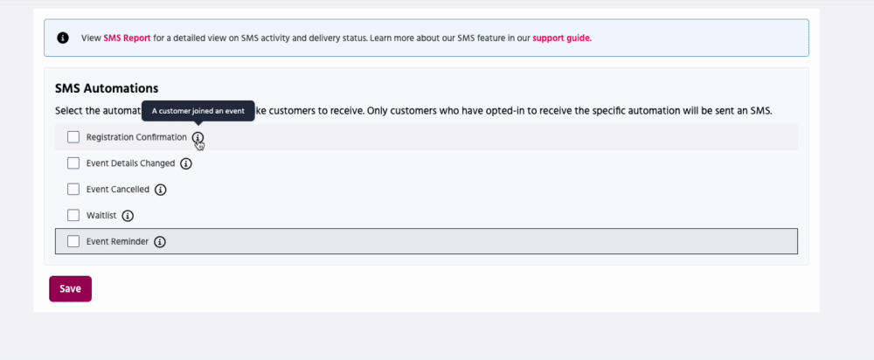
Task: Click the Event Cancelled label text
Action: coord(118,190)
